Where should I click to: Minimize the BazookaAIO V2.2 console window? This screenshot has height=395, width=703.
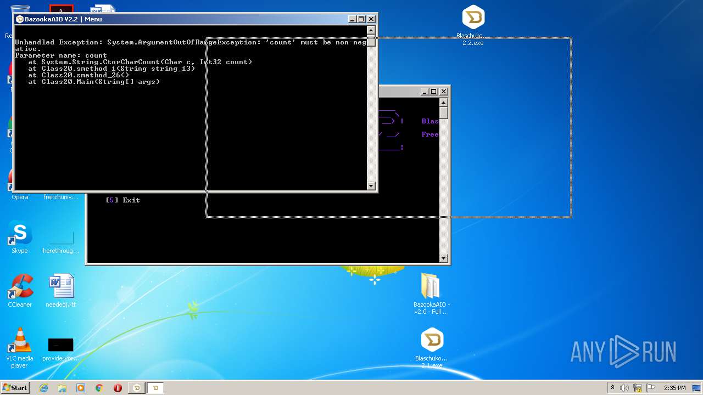click(x=352, y=19)
